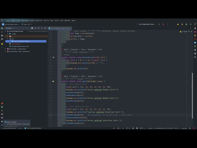This screenshot has width=197, height=148.
Task: Run main method via gutter arrow
Action: point(53,81)
